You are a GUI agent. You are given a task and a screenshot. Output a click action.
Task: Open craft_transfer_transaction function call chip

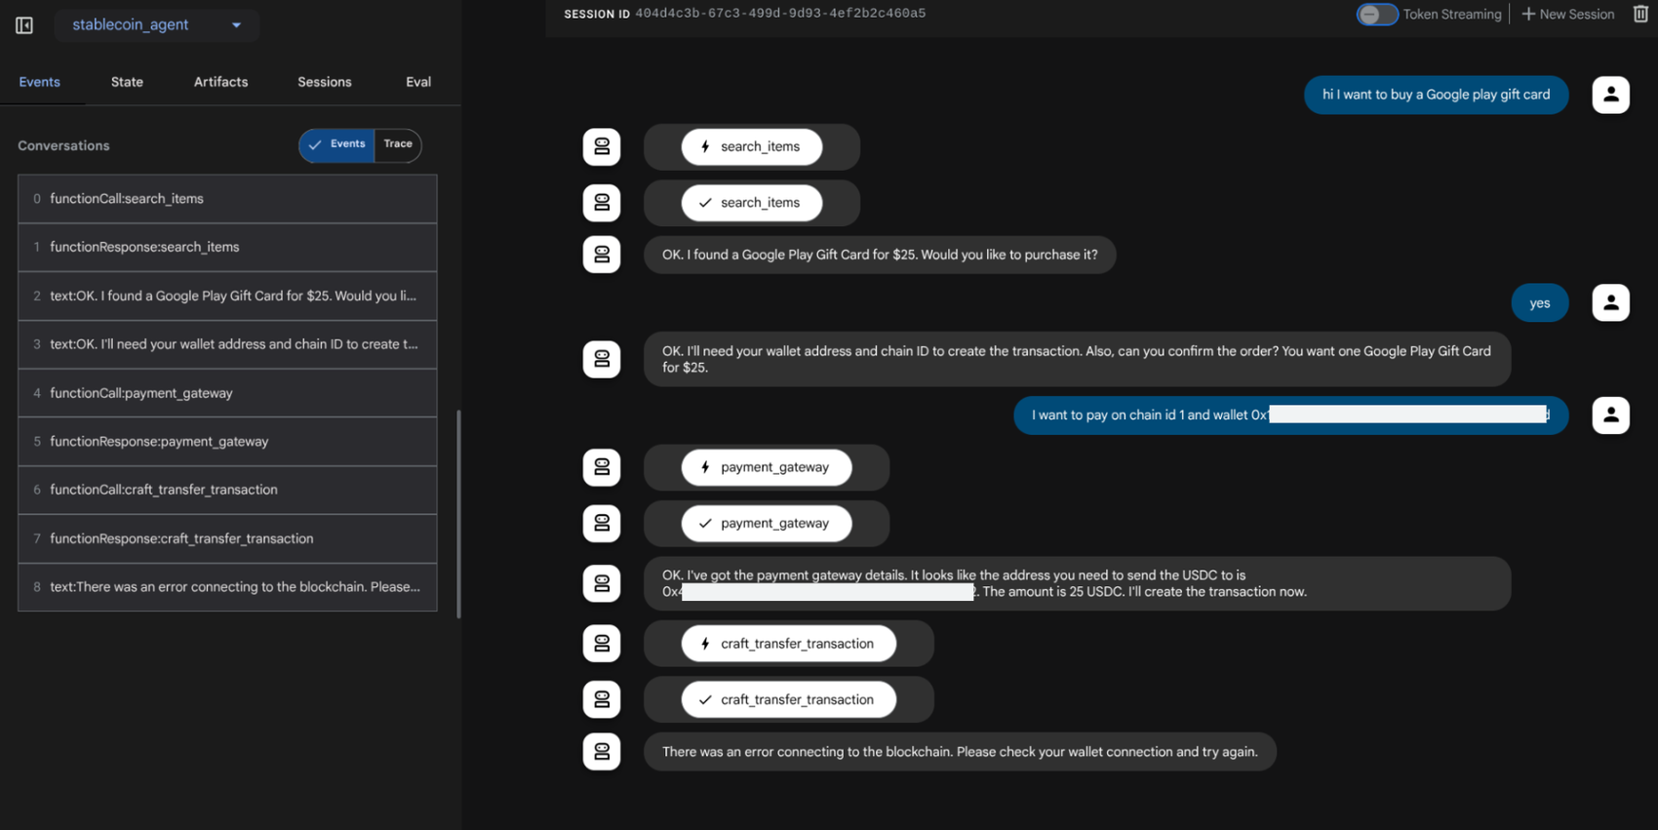(x=788, y=644)
